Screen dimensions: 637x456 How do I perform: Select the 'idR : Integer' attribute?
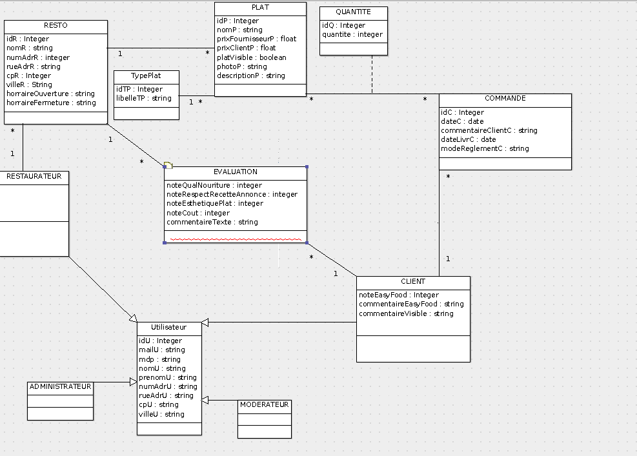28,39
